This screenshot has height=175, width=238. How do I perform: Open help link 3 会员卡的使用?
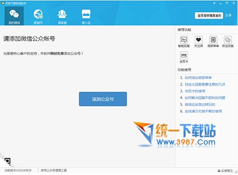tap(195, 91)
